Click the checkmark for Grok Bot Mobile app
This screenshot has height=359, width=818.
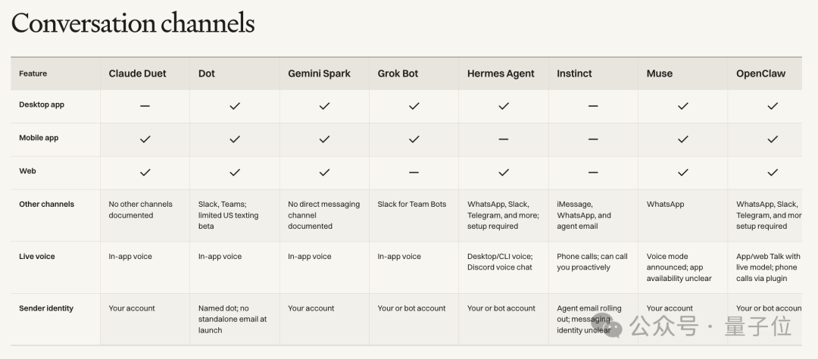click(x=414, y=139)
